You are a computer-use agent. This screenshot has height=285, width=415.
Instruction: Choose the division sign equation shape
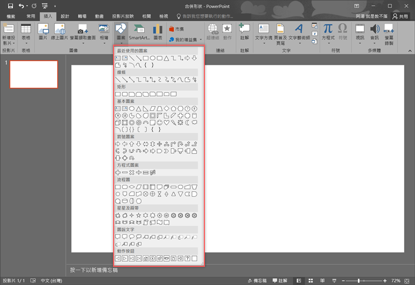click(139, 172)
